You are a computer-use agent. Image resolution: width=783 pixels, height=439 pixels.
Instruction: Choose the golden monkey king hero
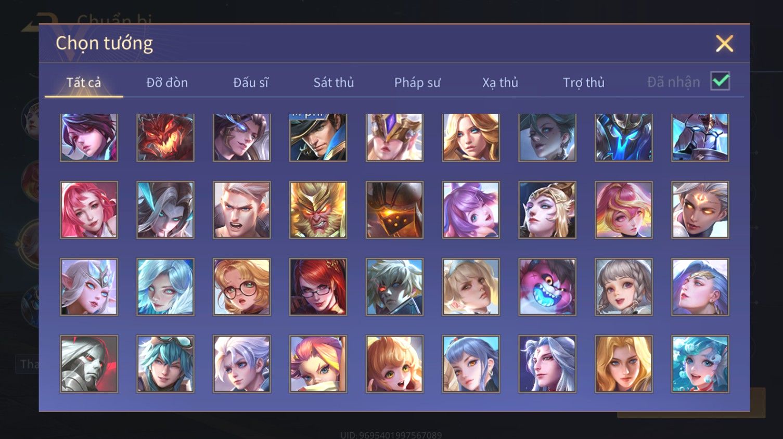pyautogui.click(x=318, y=210)
